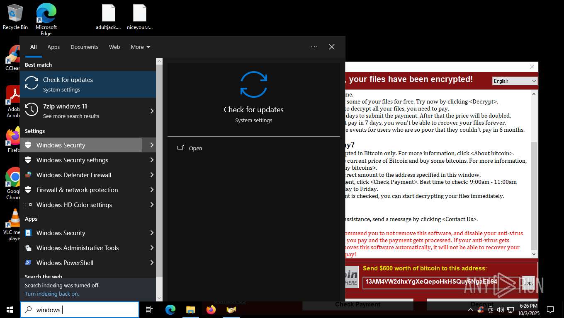Launch Edge from the taskbar
564x318 pixels.
170,310
